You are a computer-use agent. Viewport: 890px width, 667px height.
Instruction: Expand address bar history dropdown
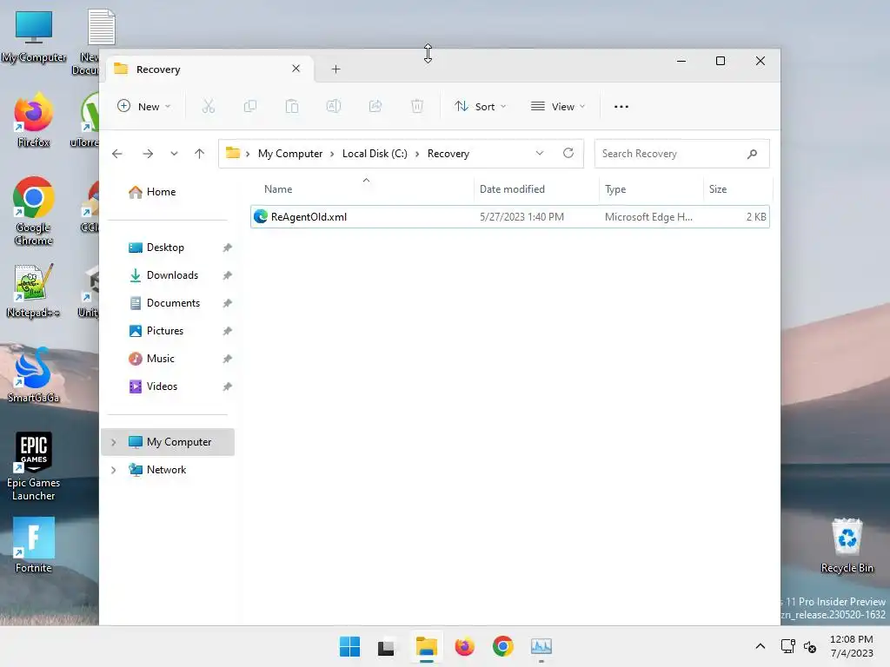[540, 153]
